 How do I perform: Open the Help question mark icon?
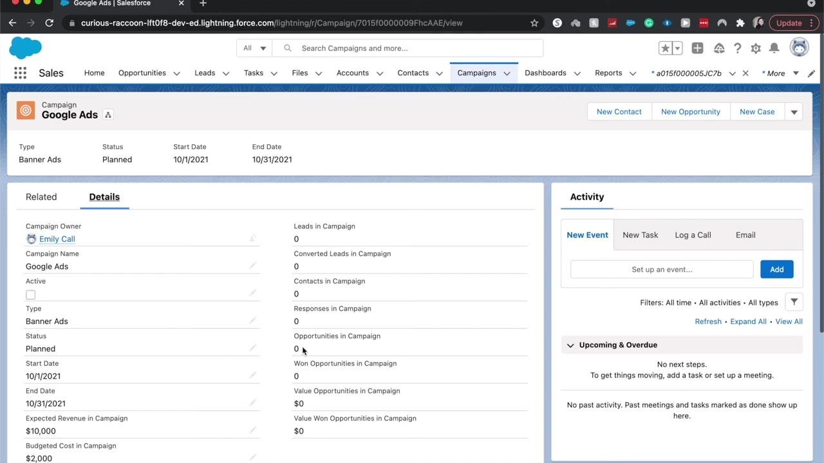pos(738,48)
